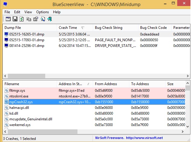Select the ntoskrnl.exe driver row

94,96
